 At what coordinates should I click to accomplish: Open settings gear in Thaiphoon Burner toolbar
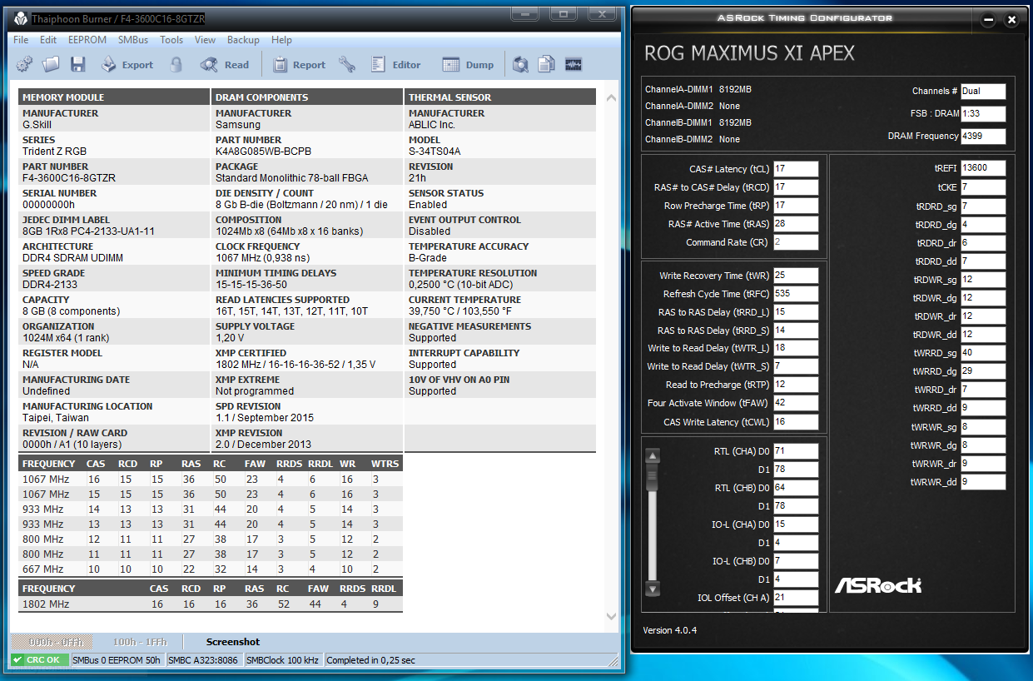(24, 64)
